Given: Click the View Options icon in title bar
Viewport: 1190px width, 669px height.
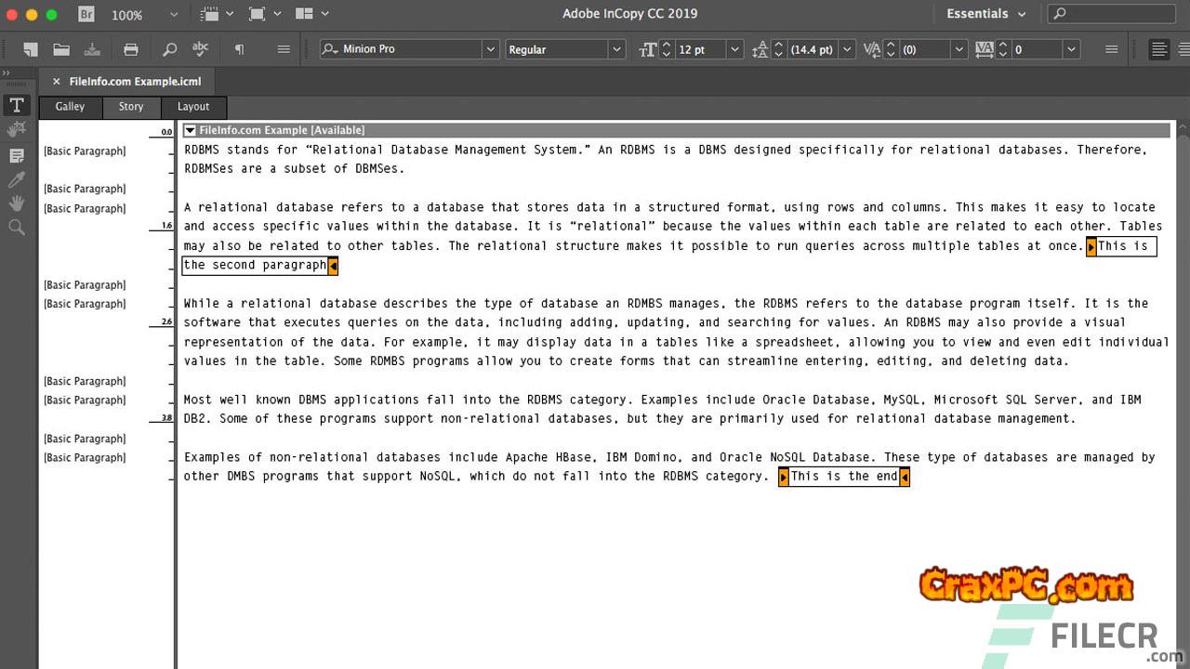Looking at the screenshot, I should point(209,14).
